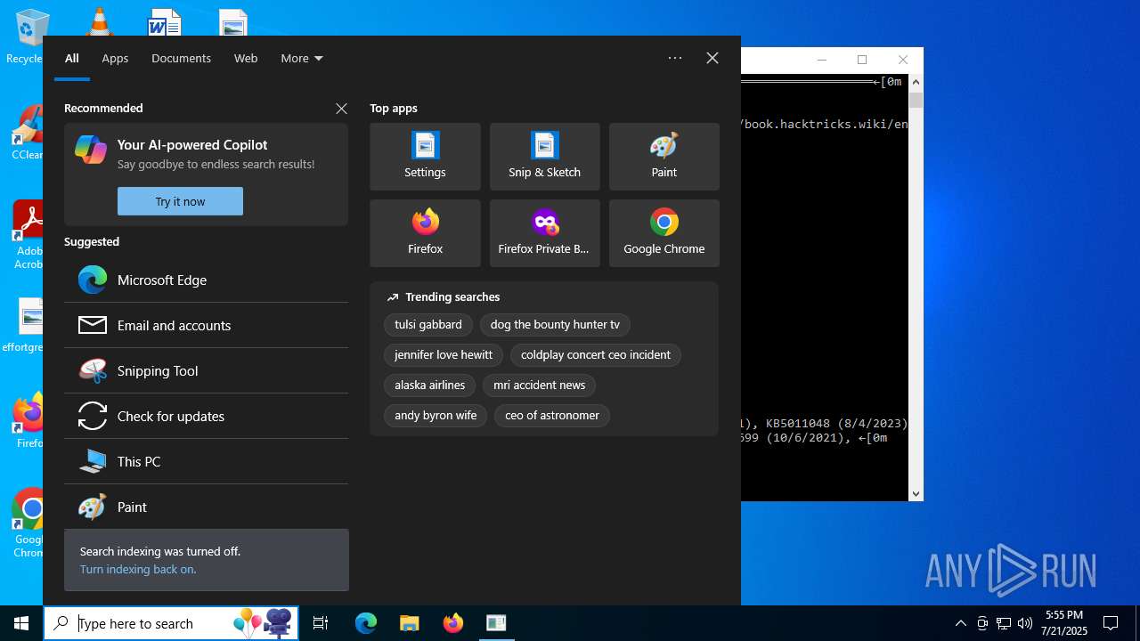Open search panel options ellipsis

coord(675,58)
